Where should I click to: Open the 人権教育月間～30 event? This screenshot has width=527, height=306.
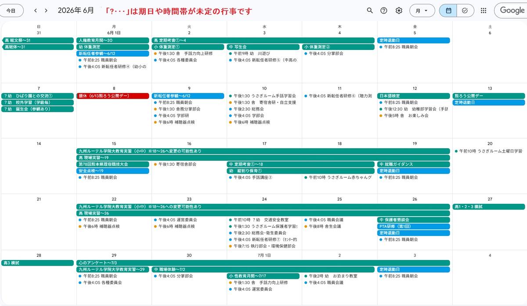click(x=113, y=40)
